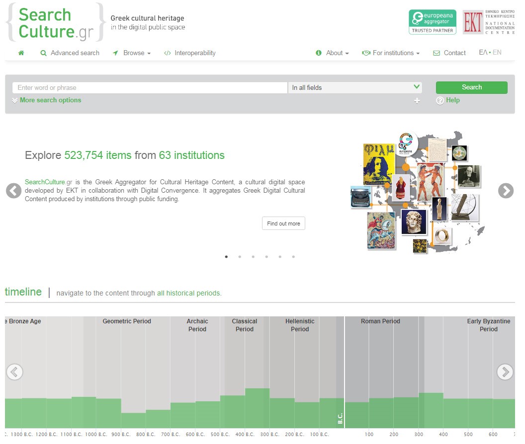Image resolution: width=525 pixels, height=444 pixels.
Task: Click the green home icon in navbar
Action: (21, 53)
